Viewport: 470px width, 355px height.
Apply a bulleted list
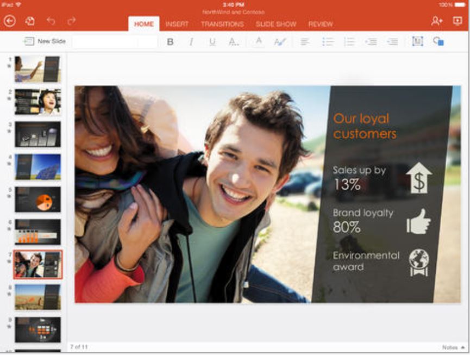click(328, 42)
